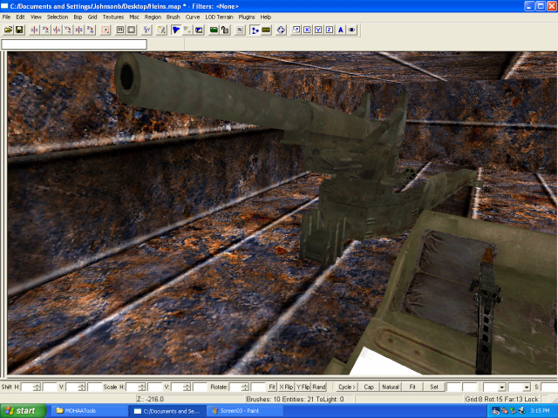Click the small gray square toolbar icon

coord(240,30)
